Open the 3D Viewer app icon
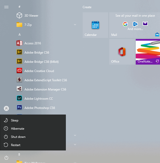Screen dimensions: 160x163 (x=19, y=16)
